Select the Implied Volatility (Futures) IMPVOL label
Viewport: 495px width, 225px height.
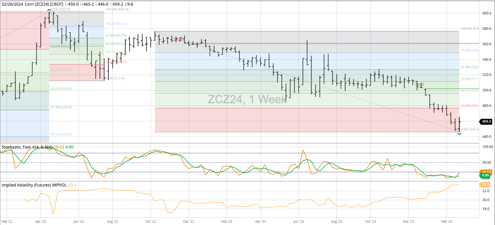(x=34, y=185)
